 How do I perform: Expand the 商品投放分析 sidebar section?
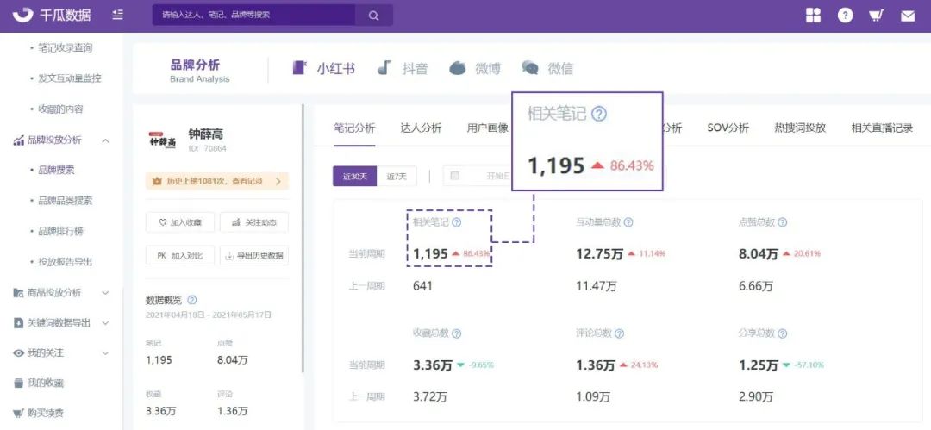pos(106,293)
